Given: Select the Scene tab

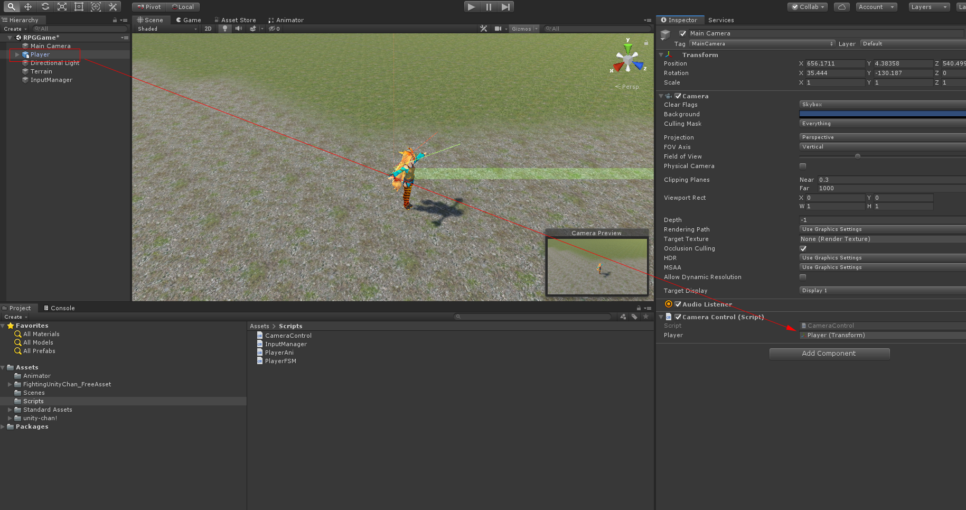Looking at the screenshot, I should tap(151, 20).
